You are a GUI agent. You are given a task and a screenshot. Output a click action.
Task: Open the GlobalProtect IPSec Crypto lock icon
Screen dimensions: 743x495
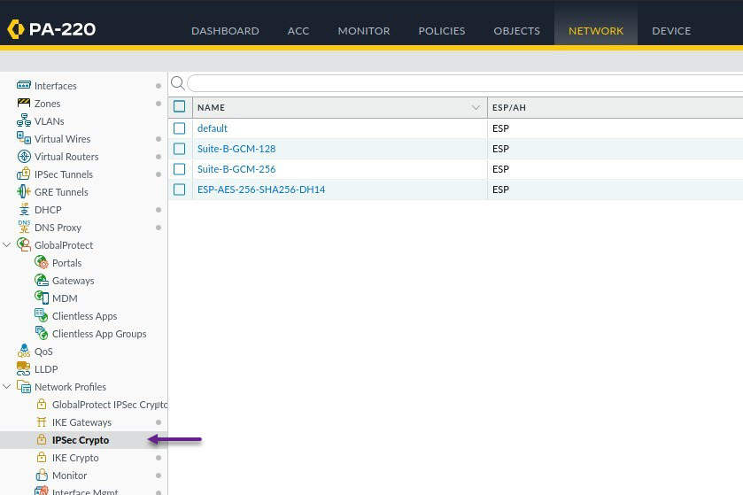[x=42, y=404]
